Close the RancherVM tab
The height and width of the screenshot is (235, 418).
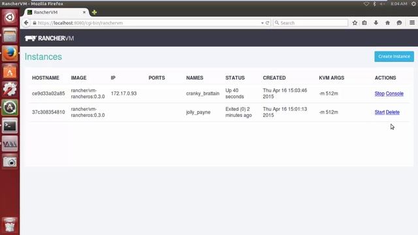(84, 12)
